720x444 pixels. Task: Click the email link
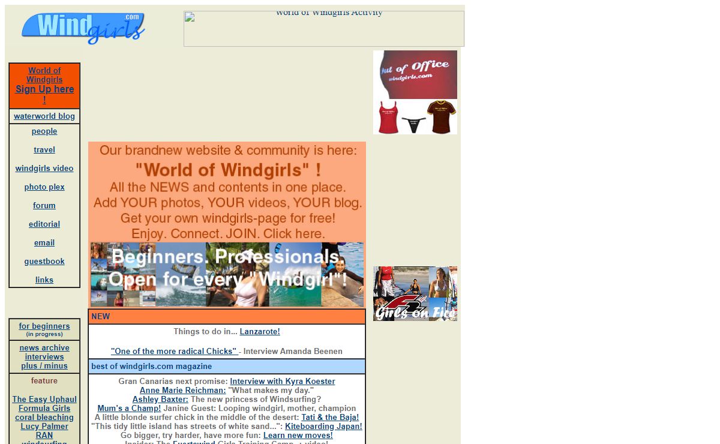pyautogui.click(x=44, y=243)
